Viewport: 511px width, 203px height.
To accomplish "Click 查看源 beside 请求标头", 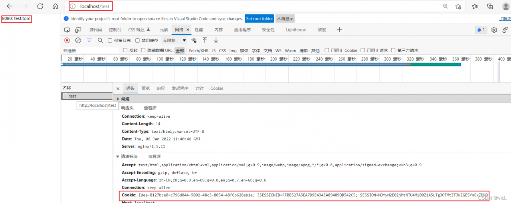I will 154,157.
